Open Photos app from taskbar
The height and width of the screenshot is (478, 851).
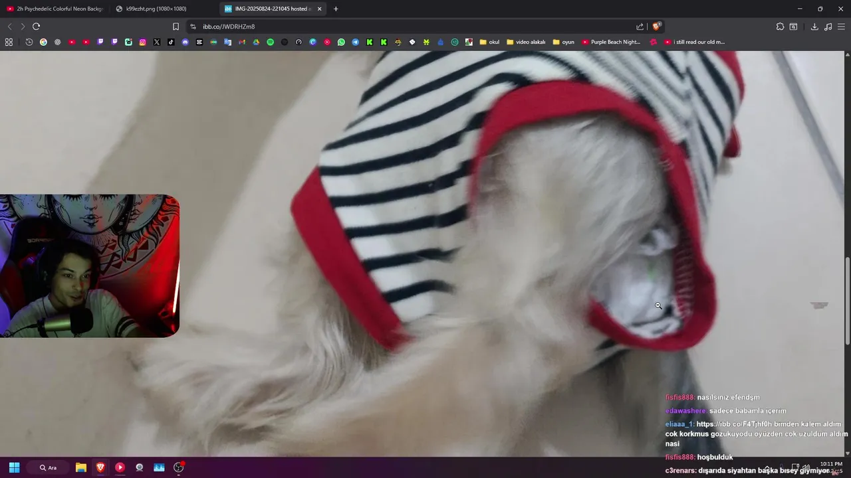(159, 467)
